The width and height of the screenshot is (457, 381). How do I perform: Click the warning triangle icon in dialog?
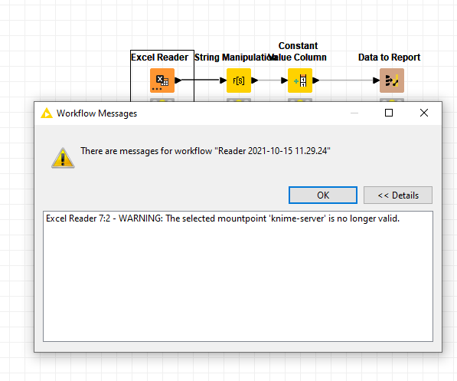coord(63,158)
